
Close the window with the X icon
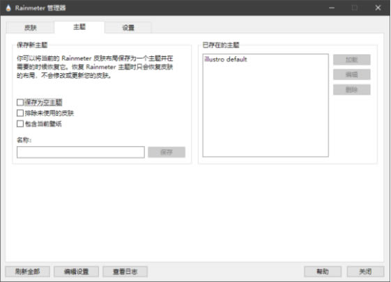(x=378, y=8)
